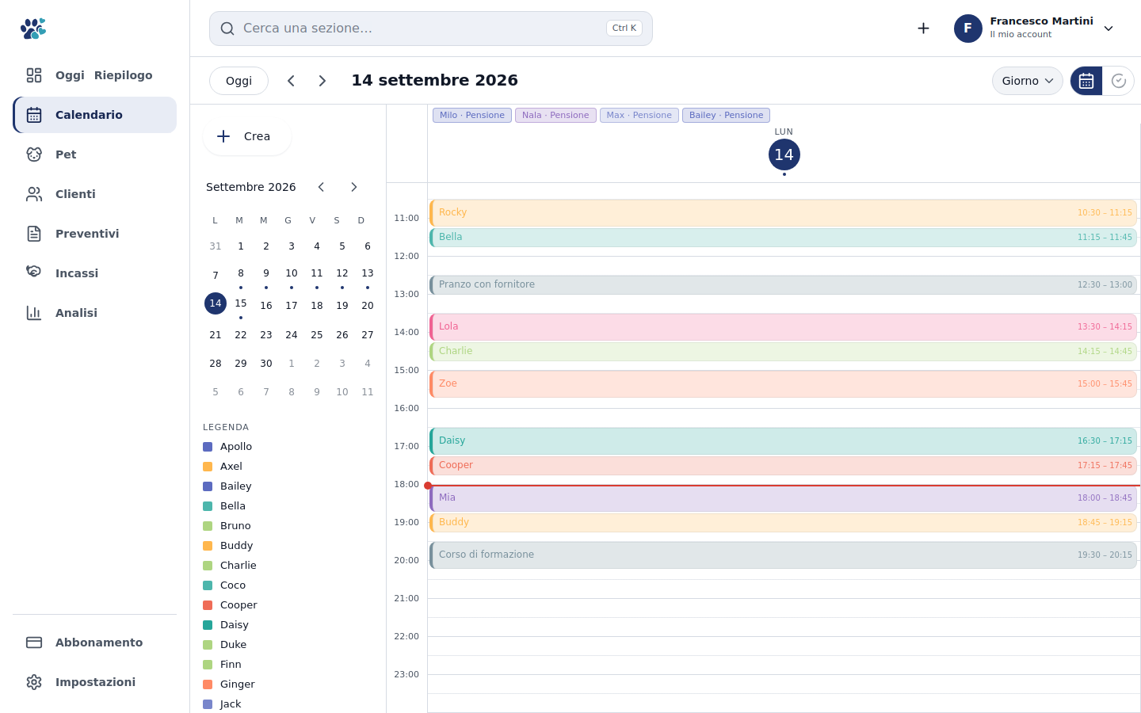
Task: Open the Abbonamento card icon
Action: [34, 642]
